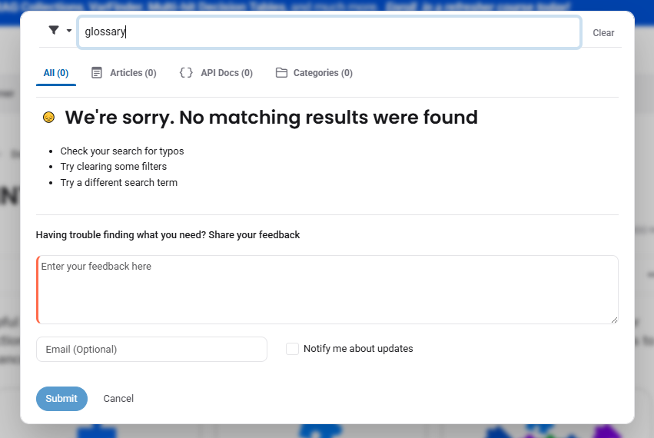Click the API Docs curly braces icon
The height and width of the screenshot is (438, 654).
(186, 72)
